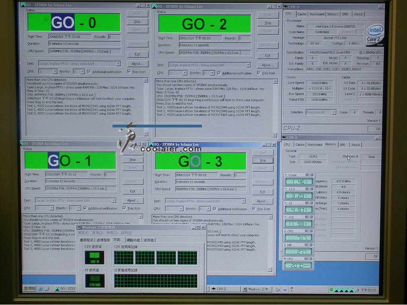
Task: Click the 下午 03:15 taskbar clock
Action: pos(368,290)
